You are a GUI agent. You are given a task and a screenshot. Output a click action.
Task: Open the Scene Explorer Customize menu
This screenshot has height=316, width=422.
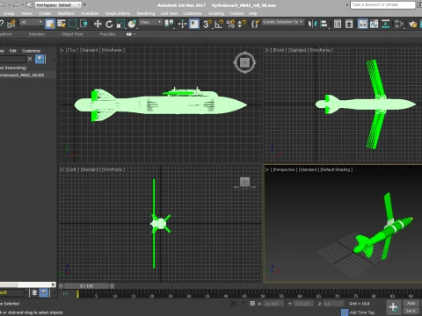pyautogui.click(x=31, y=51)
